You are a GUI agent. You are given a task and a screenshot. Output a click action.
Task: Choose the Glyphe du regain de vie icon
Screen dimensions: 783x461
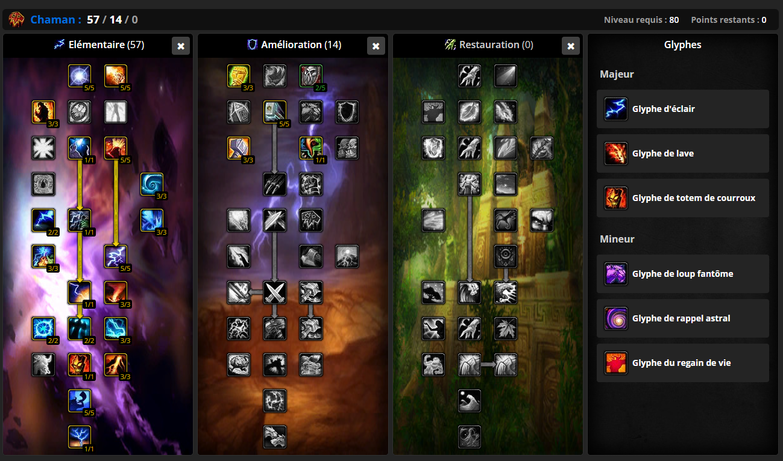click(x=616, y=363)
